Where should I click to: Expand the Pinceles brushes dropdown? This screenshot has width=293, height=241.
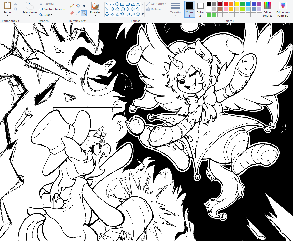[x=95, y=16]
